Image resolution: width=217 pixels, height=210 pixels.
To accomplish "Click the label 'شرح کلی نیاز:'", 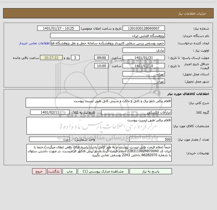I will pyautogui.click(x=199, y=103).
